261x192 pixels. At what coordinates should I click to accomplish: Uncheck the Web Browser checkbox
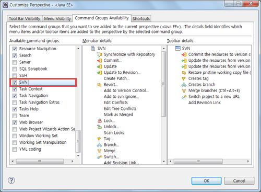15,122
